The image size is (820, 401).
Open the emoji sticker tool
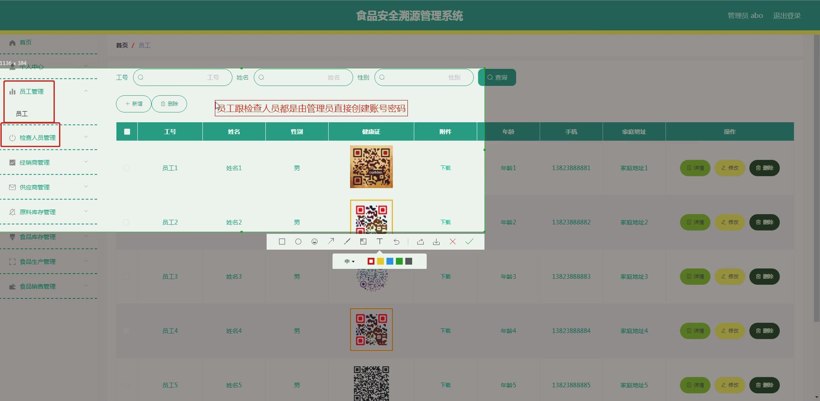click(315, 242)
